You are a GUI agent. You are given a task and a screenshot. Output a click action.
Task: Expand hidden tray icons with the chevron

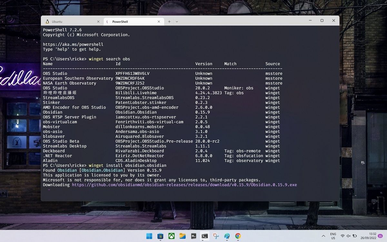pyautogui.click(x=323, y=236)
